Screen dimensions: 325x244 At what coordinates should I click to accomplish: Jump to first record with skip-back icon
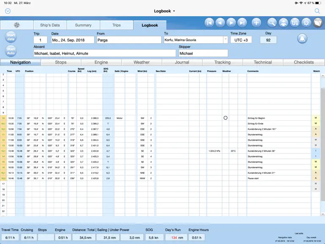[209, 22]
